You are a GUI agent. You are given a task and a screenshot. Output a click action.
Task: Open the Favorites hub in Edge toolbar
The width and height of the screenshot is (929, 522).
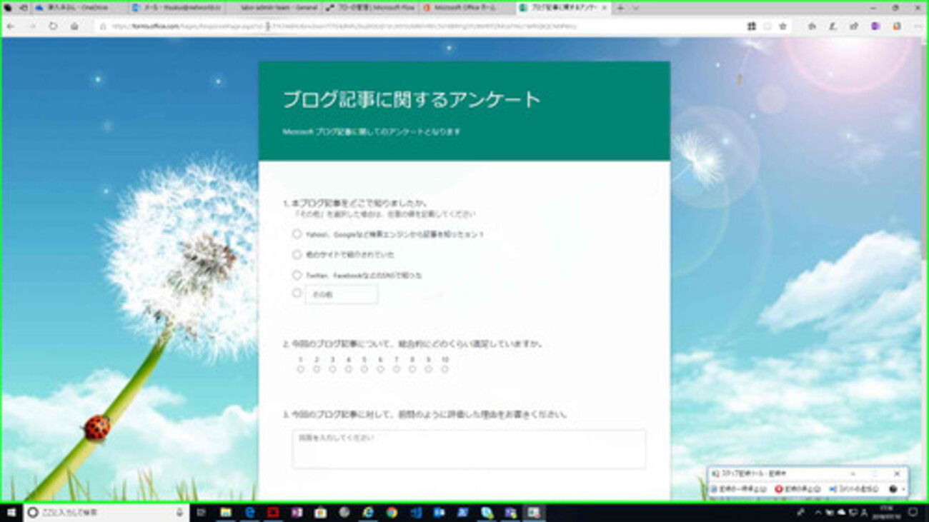click(x=812, y=26)
